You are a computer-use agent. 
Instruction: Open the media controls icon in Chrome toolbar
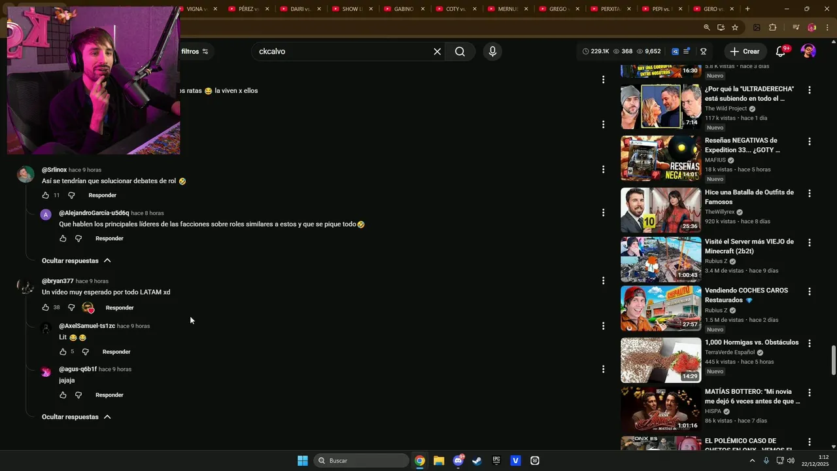(796, 27)
